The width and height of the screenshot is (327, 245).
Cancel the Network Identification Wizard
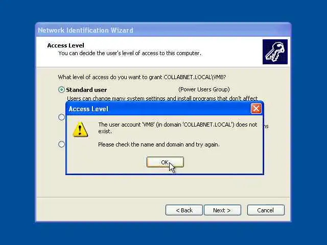pyautogui.click(x=266, y=210)
